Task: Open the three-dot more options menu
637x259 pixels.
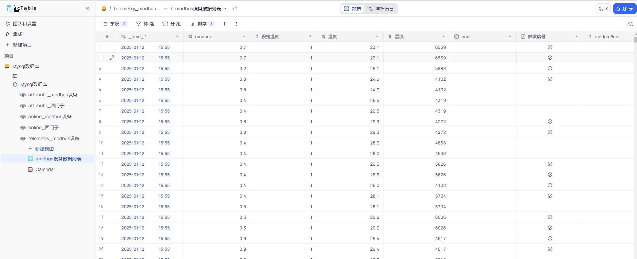Action: click(236, 24)
